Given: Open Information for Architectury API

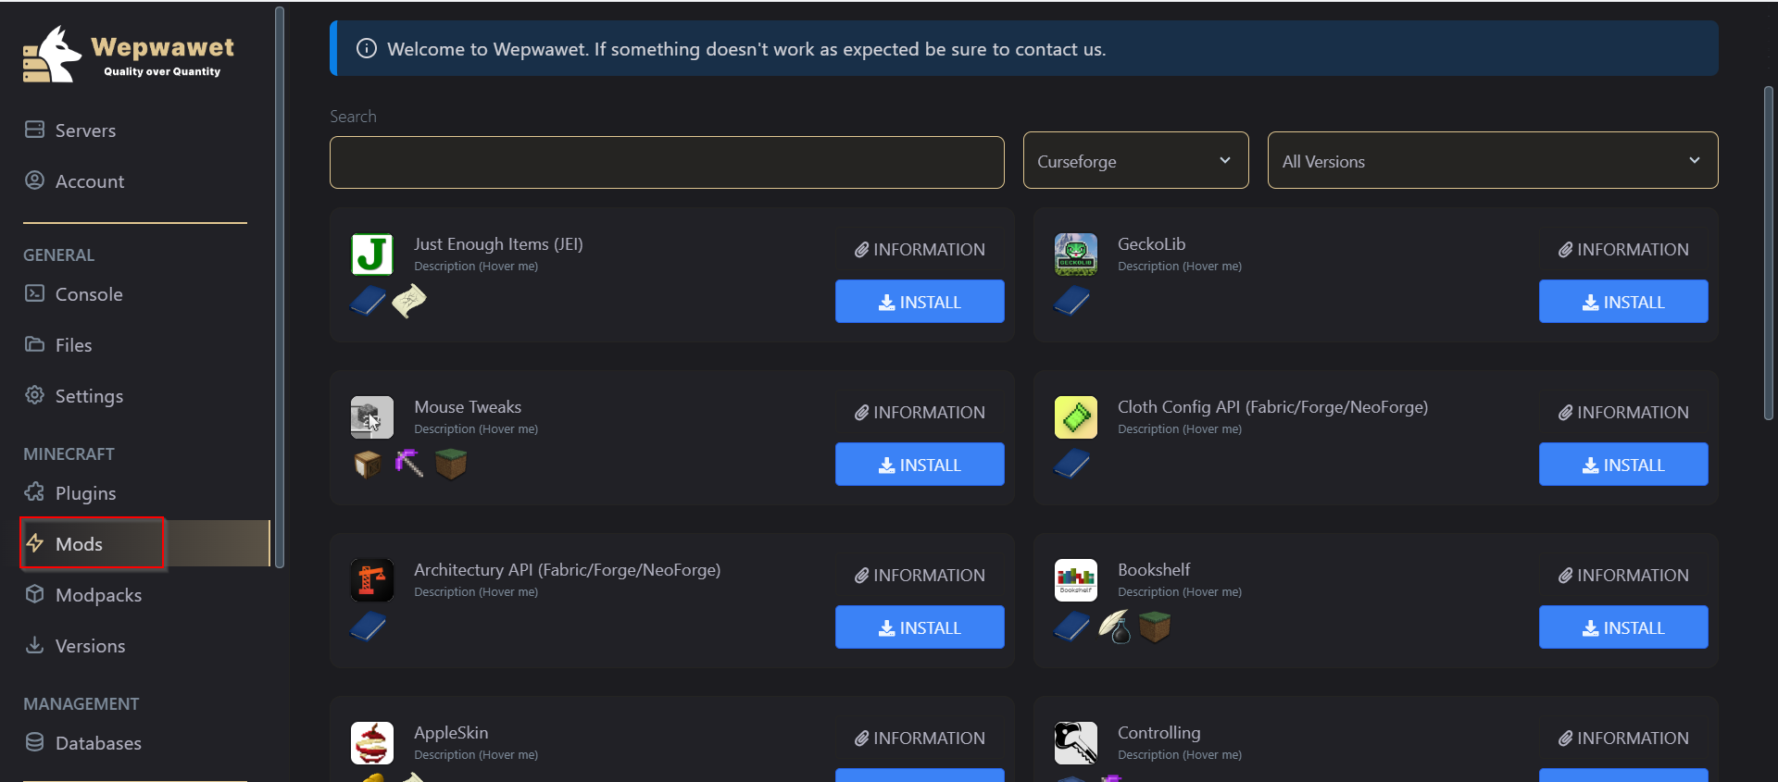Looking at the screenshot, I should [x=920, y=576].
